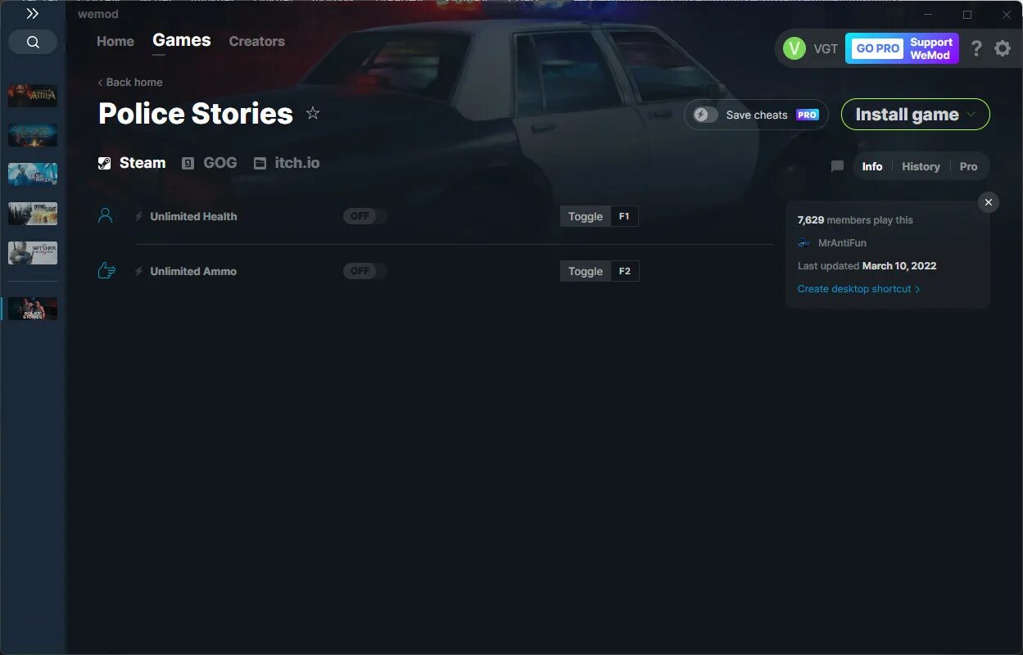The image size is (1023, 655).
Task: Expand the sidebar with double-chevron icon
Action: pos(32,13)
